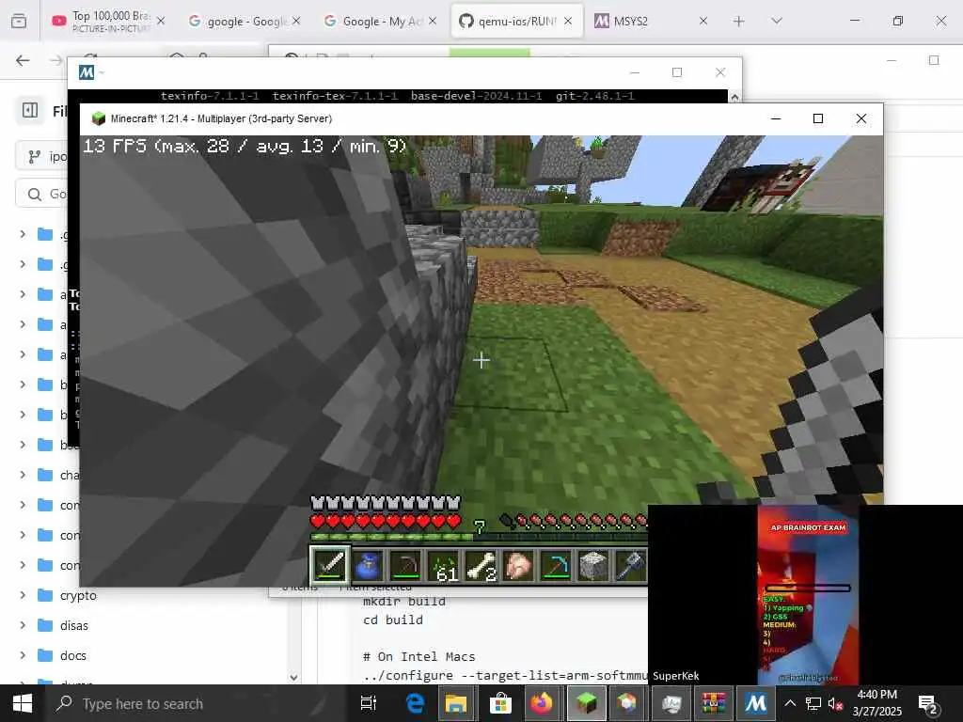Image resolution: width=963 pixels, height=722 pixels.
Task: Click the 'mkdir build' code line
Action: [403, 601]
